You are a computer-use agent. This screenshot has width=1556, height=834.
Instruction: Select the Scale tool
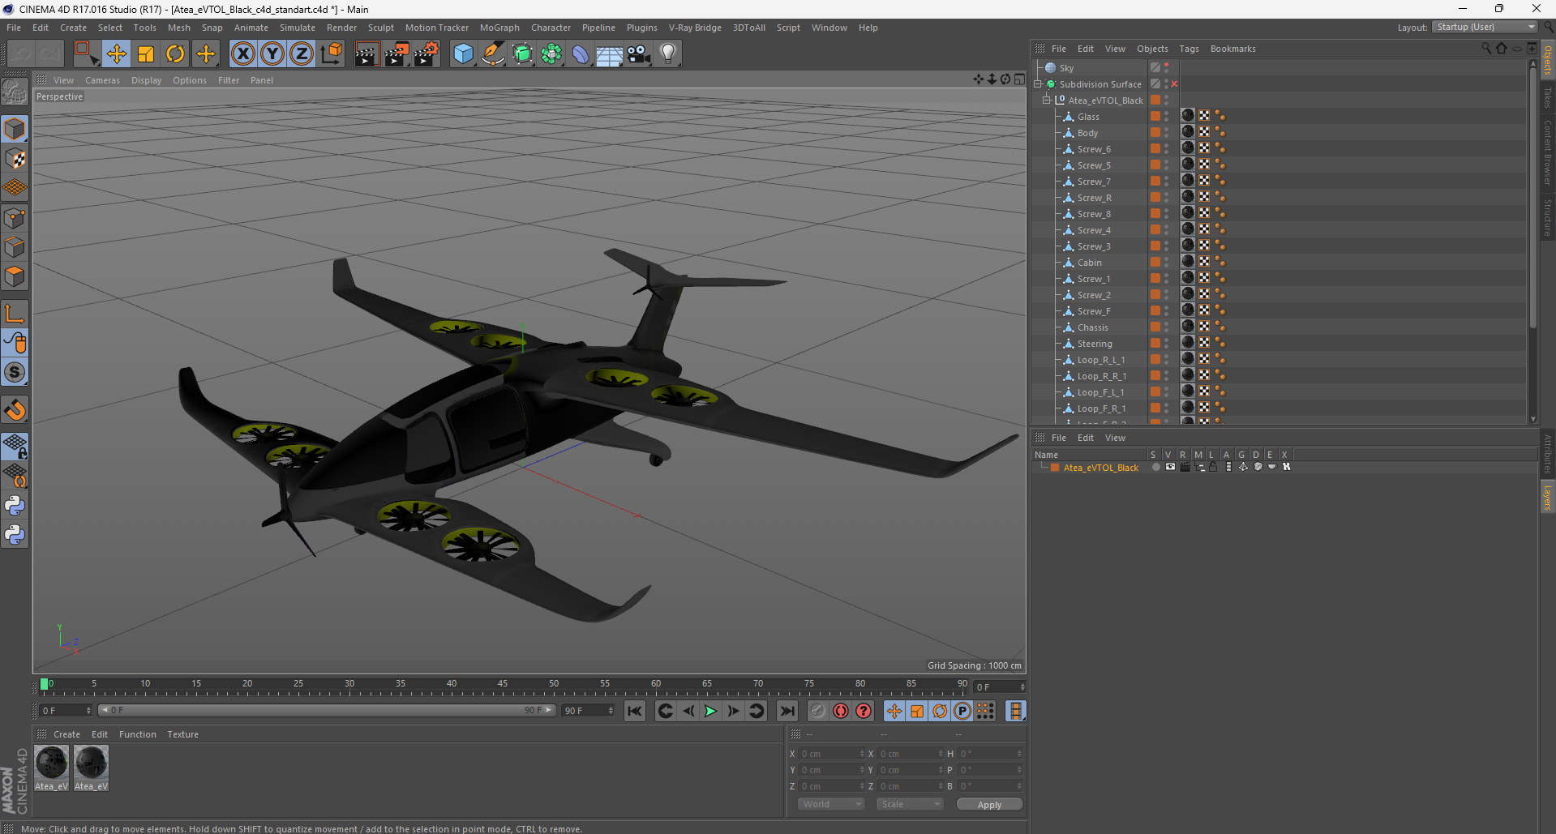[146, 54]
